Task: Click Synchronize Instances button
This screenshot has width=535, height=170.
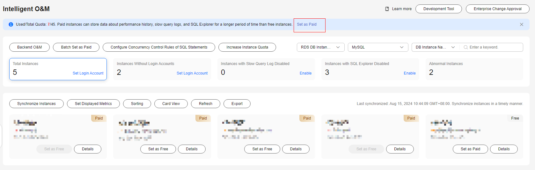Action: [x=36, y=104]
